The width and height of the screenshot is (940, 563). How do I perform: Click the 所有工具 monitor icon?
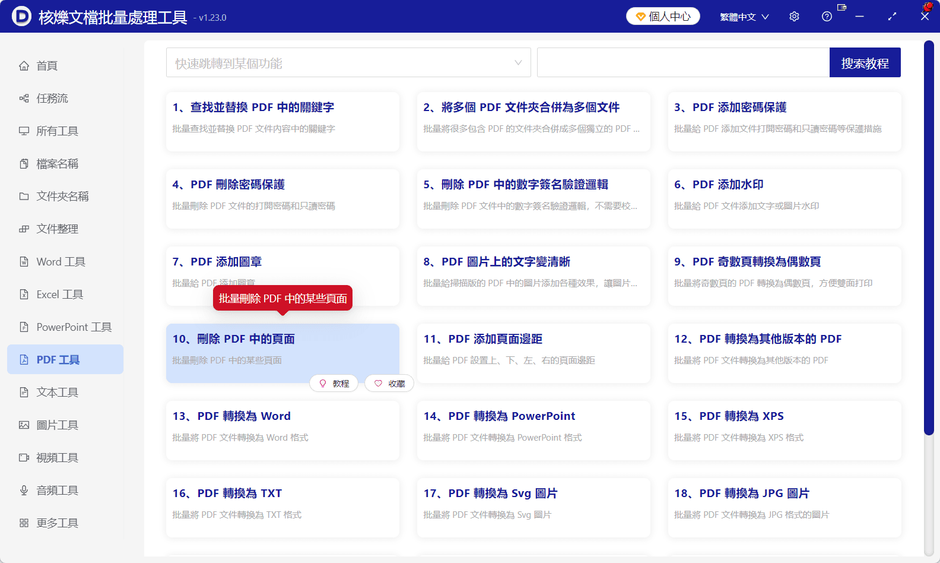pos(24,131)
